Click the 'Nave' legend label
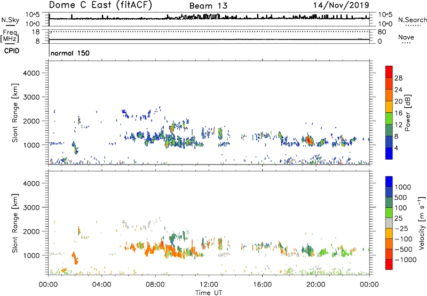 coord(406,37)
